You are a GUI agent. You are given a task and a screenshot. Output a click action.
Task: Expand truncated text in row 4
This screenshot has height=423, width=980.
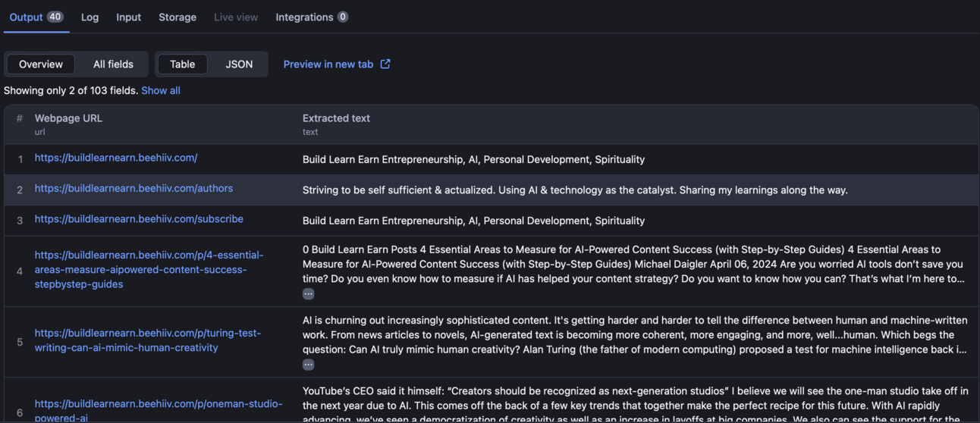coord(308,293)
